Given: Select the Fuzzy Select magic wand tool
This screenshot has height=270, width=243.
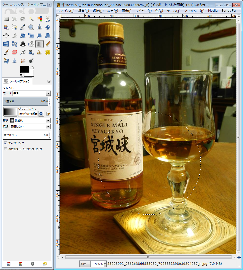Looking at the screenshot, I should click(x=31, y=19).
